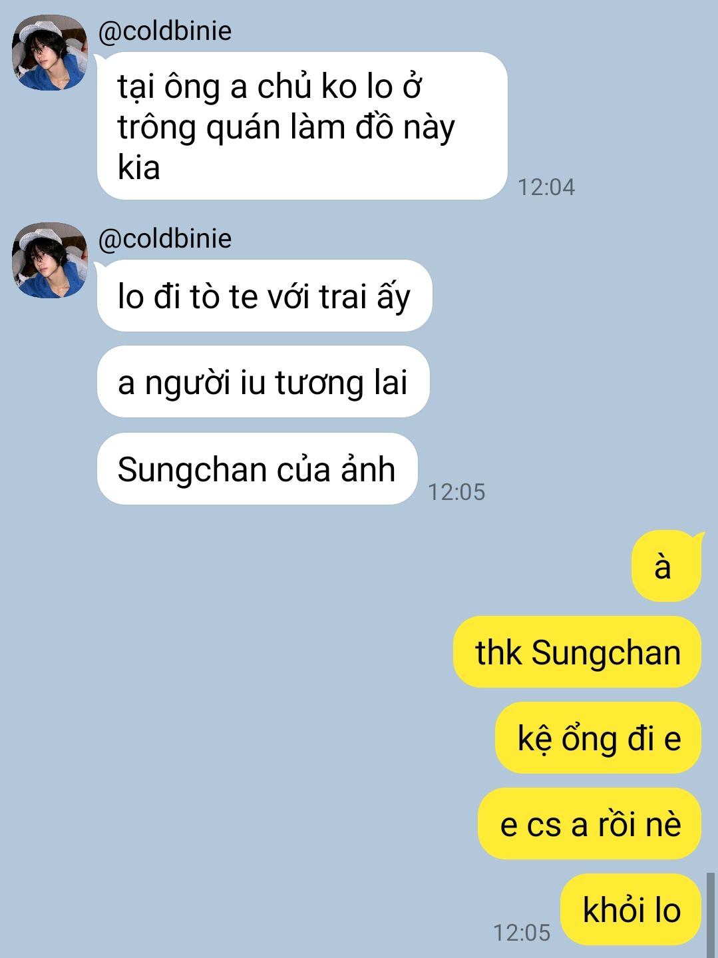Open the second @coldbinie profile avatar
The width and height of the screenshot is (718, 958).
(50, 260)
